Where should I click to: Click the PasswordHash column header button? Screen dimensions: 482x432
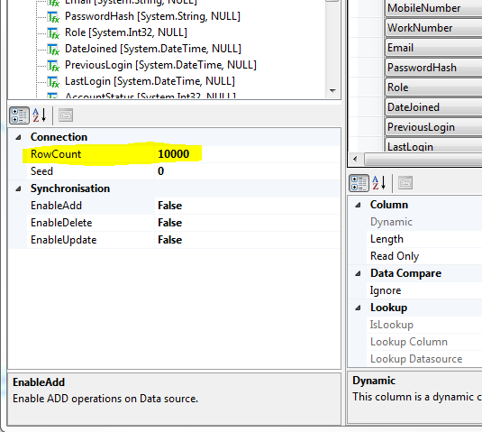tap(433, 68)
